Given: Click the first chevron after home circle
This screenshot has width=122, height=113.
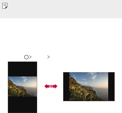Looking at the screenshot, I should 30,57.
